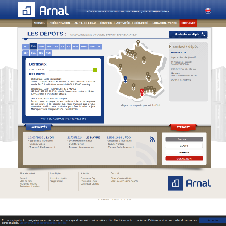Select the map pin on the western Atlantic coast

[121, 67]
